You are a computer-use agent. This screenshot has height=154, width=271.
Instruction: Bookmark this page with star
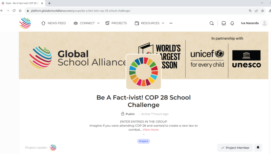(263, 11)
